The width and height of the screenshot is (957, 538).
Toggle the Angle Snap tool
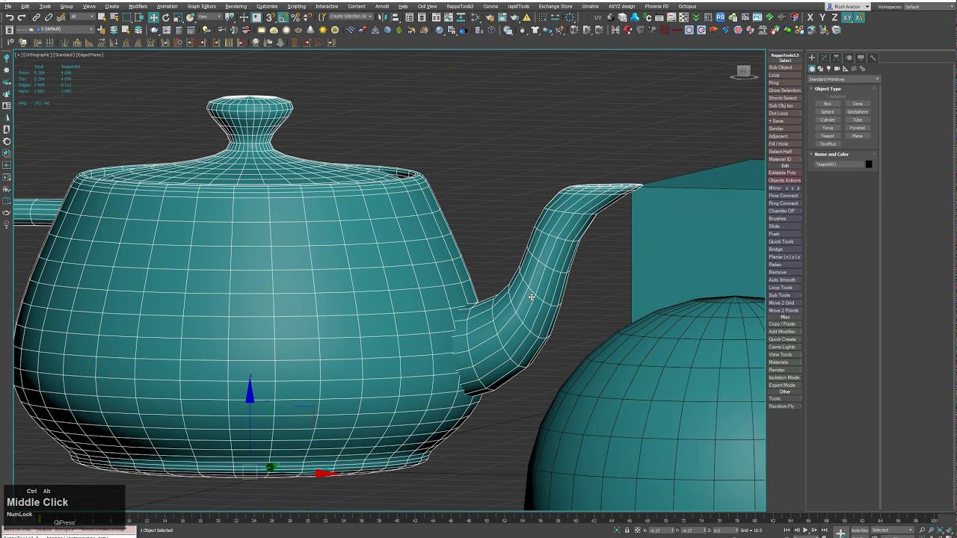(x=283, y=17)
